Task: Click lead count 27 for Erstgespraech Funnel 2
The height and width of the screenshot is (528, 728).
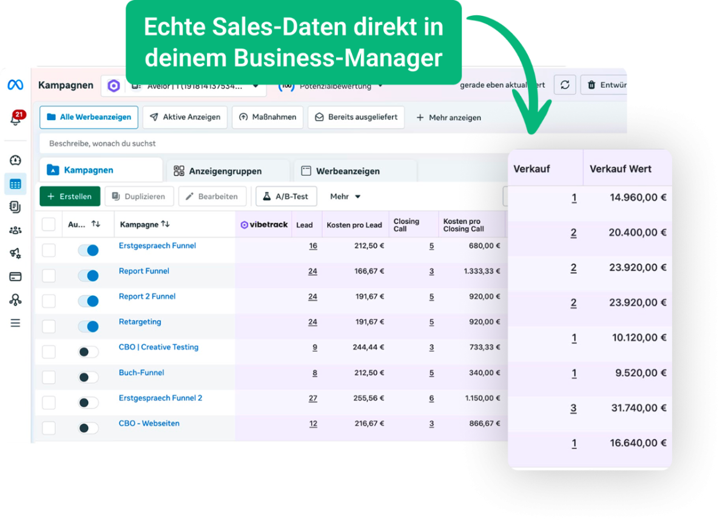Action: [x=313, y=399]
